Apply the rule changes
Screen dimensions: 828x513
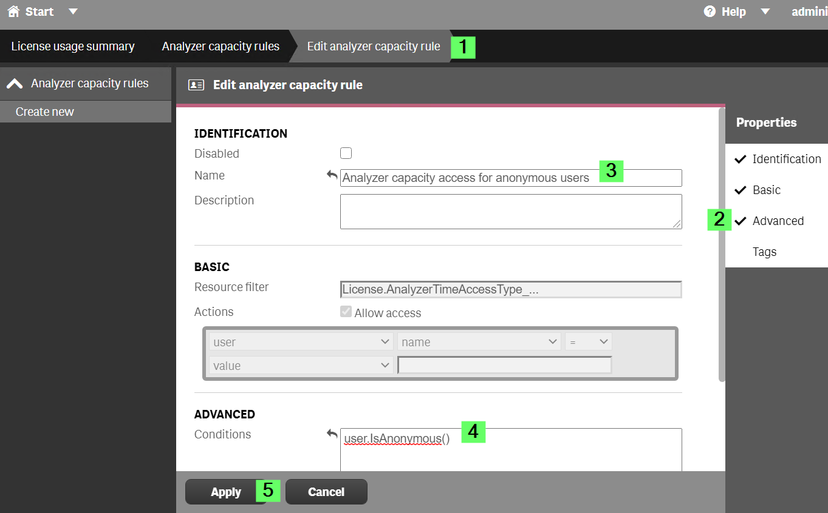(225, 491)
